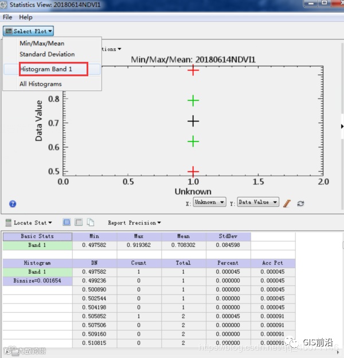Image resolution: width=344 pixels, height=358 pixels.
Task: Click the blue help question icon
Action: click(13, 204)
